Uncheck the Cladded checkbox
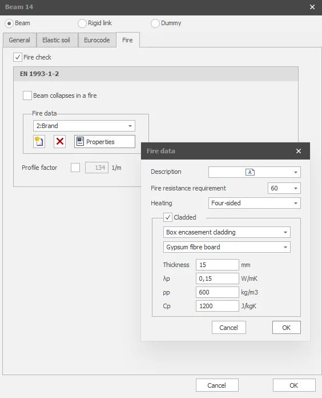This screenshot has width=322, height=398. click(x=168, y=217)
